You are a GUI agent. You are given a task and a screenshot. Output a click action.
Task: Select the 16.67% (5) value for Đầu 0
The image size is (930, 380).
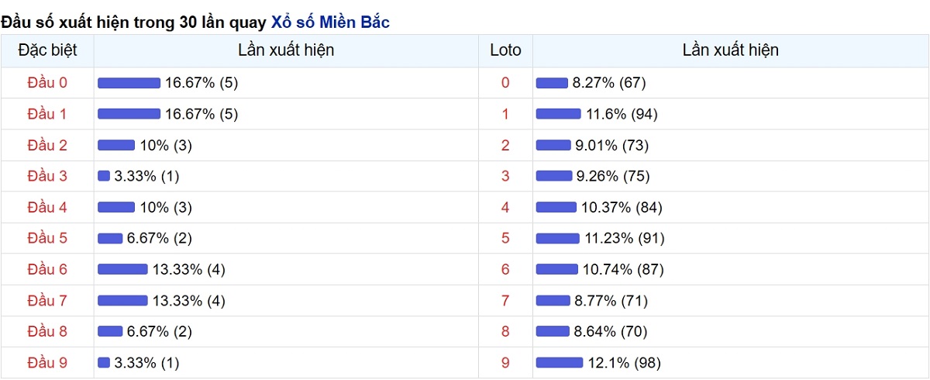[x=201, y=83]
